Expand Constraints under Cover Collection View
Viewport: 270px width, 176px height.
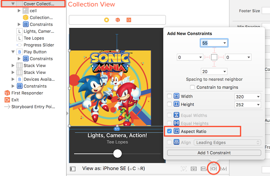pos(19,24)
